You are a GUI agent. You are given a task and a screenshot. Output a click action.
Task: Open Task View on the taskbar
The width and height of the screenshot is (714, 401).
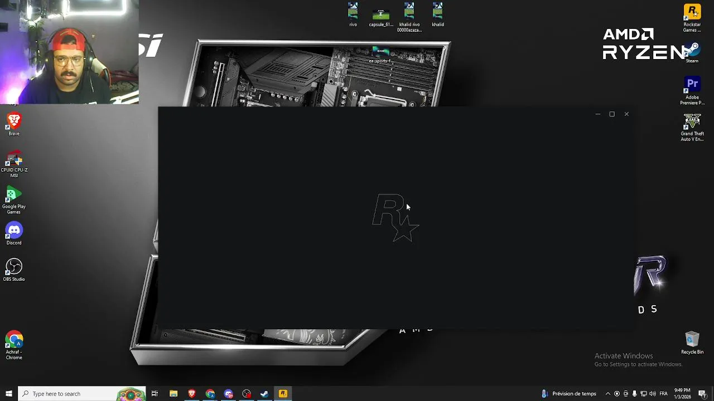(155, 394)
